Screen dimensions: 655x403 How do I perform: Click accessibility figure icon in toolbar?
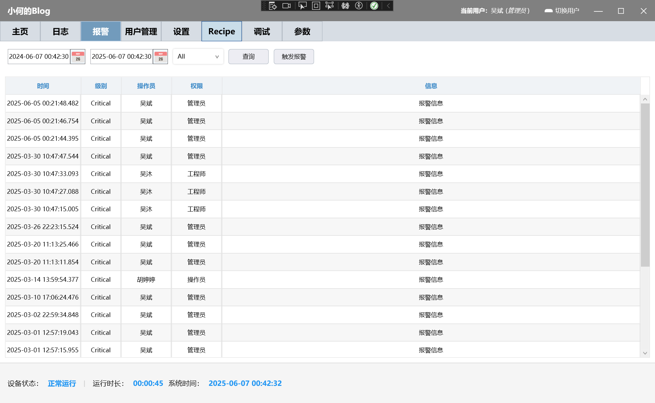[x=359, y=6]
